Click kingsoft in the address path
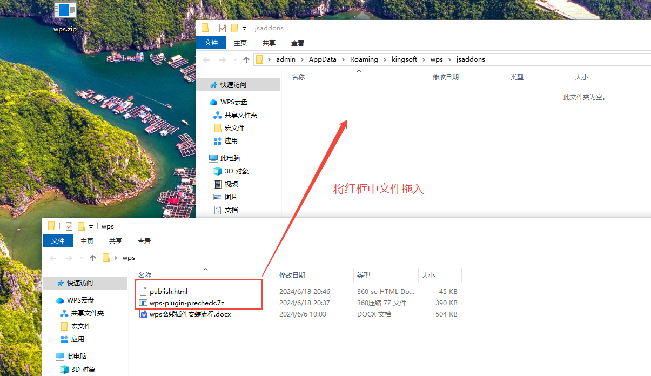This screenshot has height=376, width=651. point(404,59)
